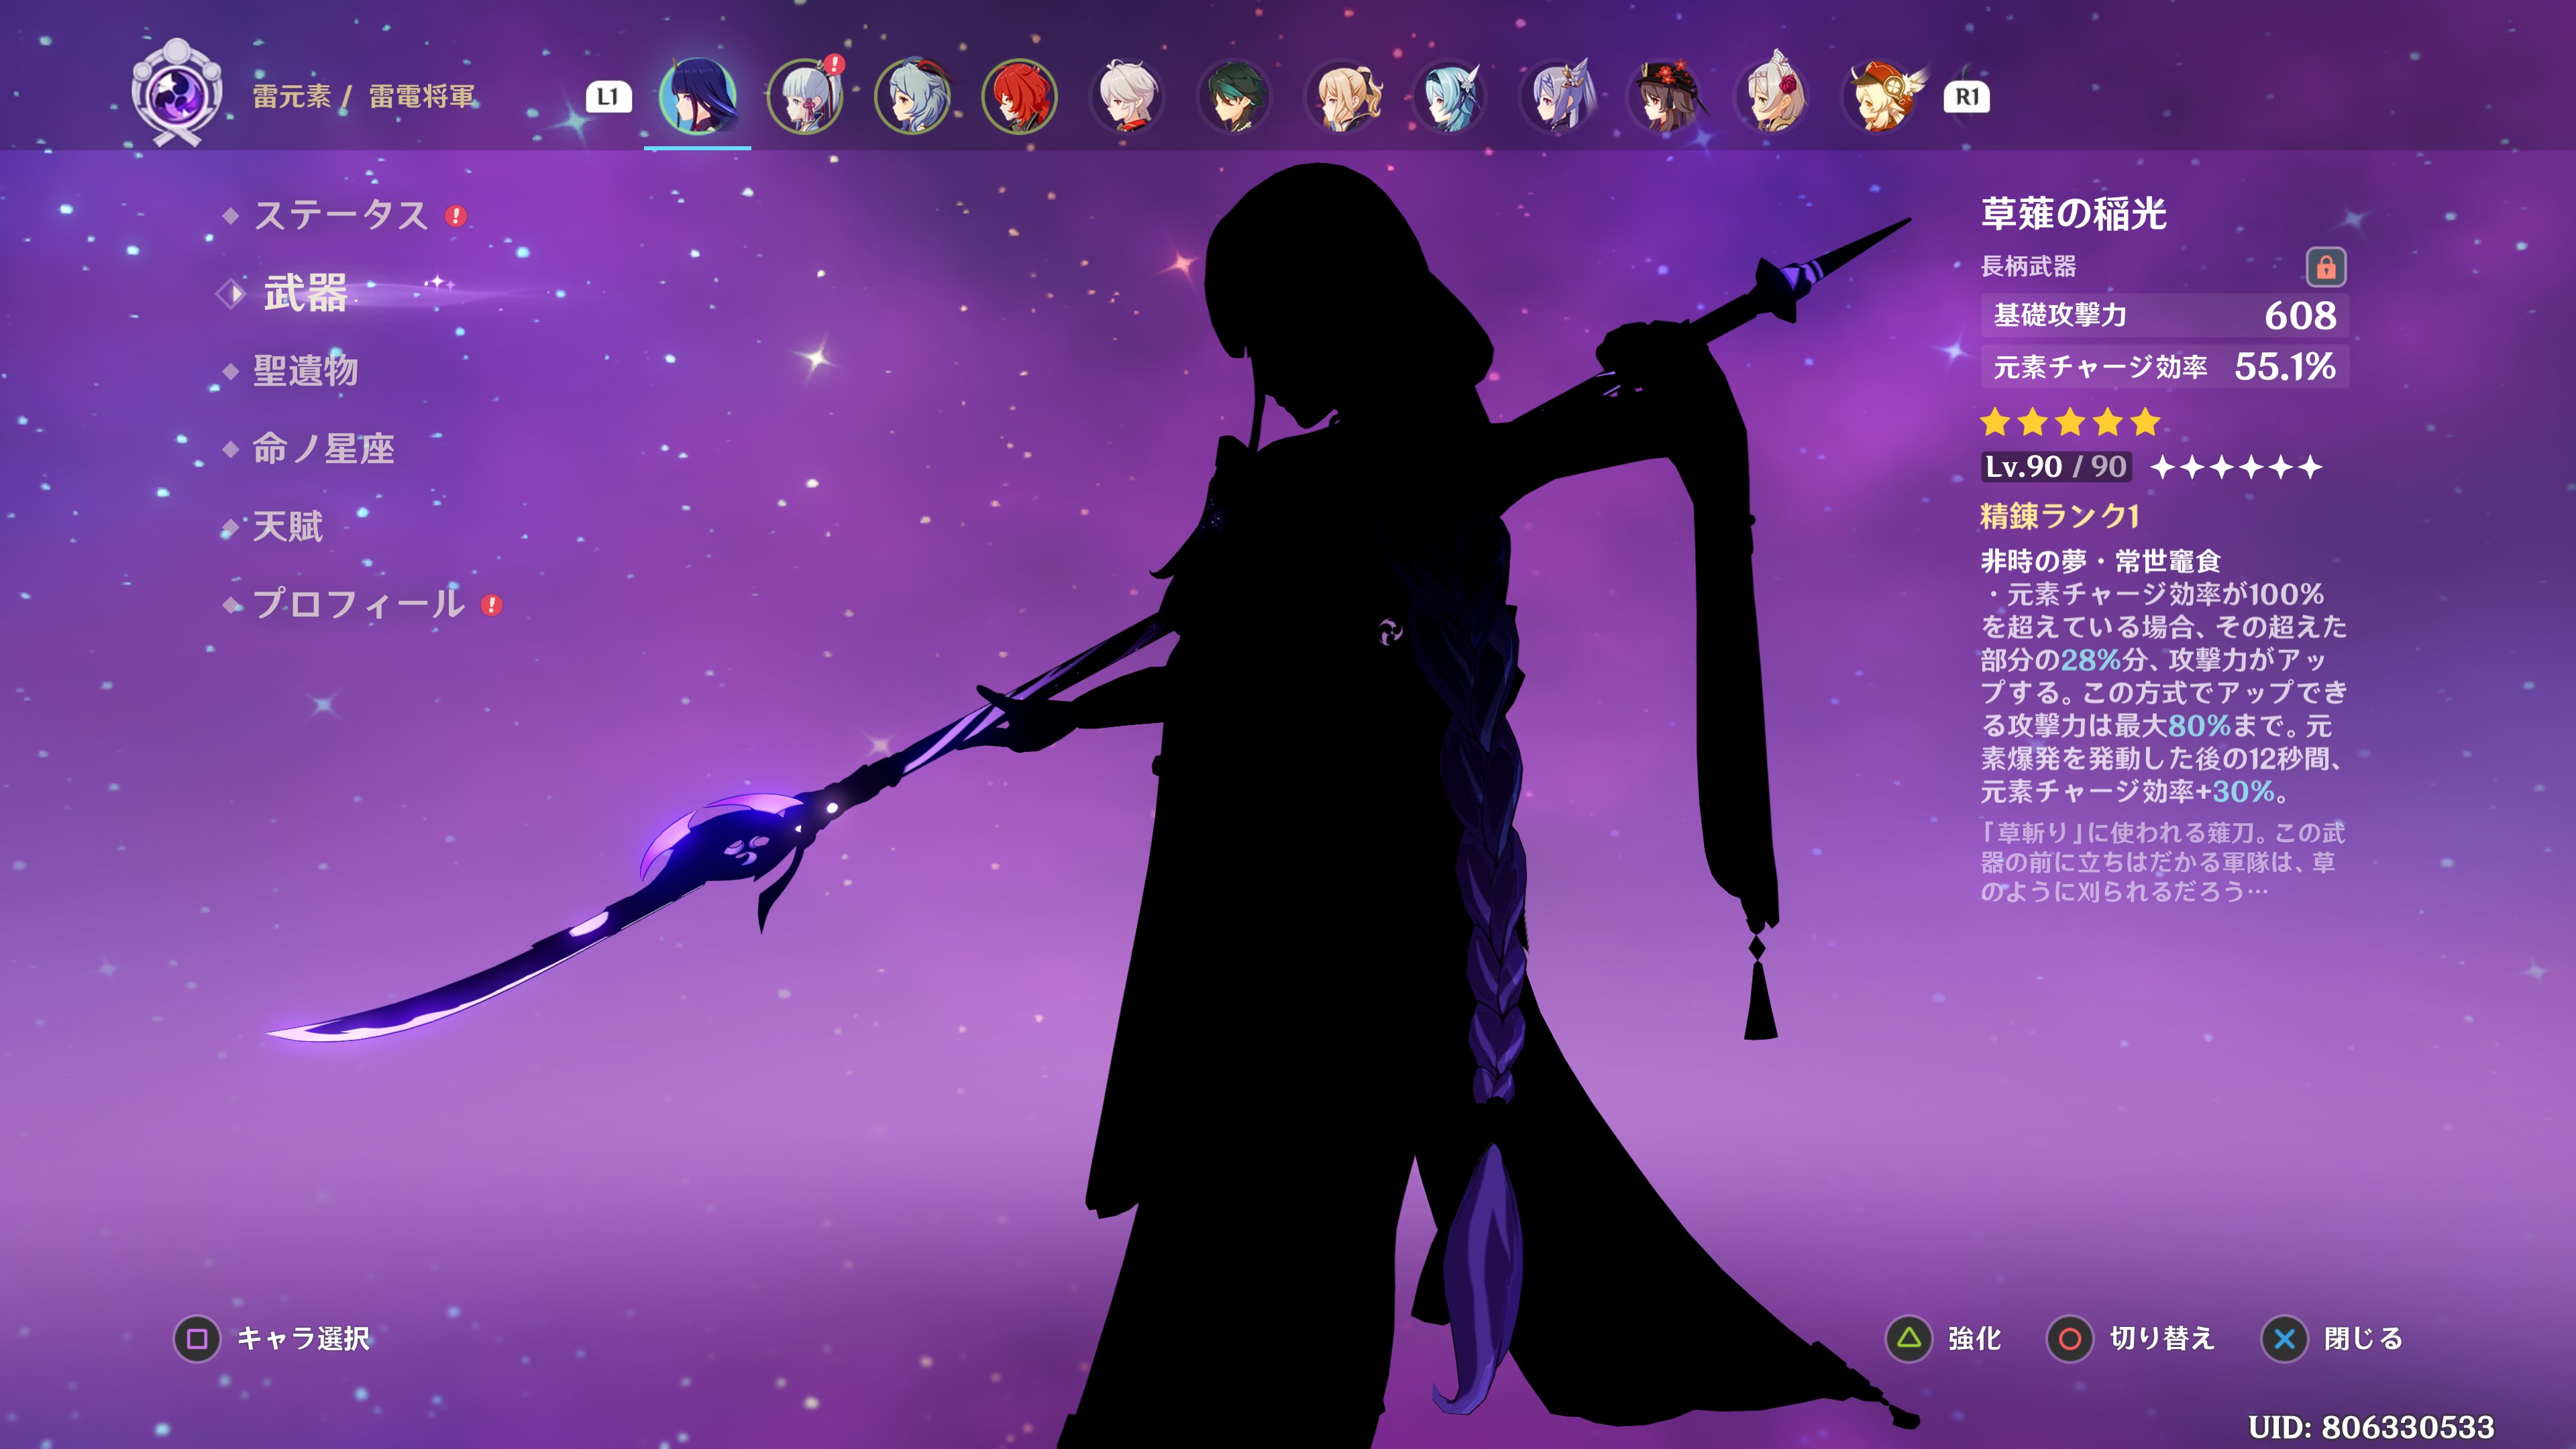Click the Electro element emblem icon
Screen dimensions: 2576x1449
pos(177,94)
